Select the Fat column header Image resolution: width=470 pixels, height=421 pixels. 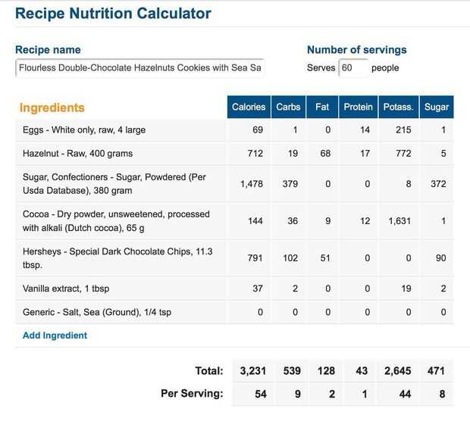(x=322, y=108)
